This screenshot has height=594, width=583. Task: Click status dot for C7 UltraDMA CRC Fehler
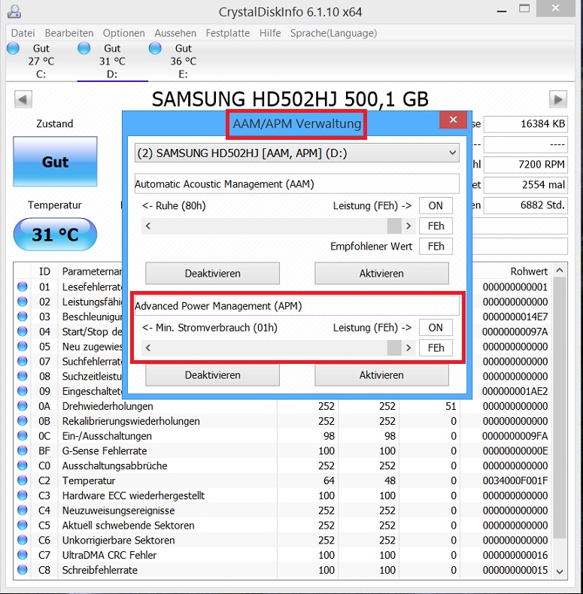coord(23,555)
